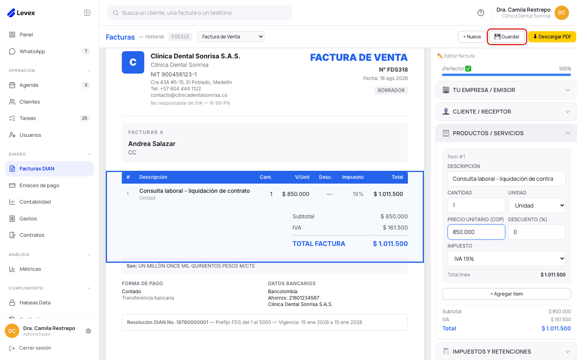Click the BORRADOR status badge
This screenshot has width=577, height=360.
point(391,90)
